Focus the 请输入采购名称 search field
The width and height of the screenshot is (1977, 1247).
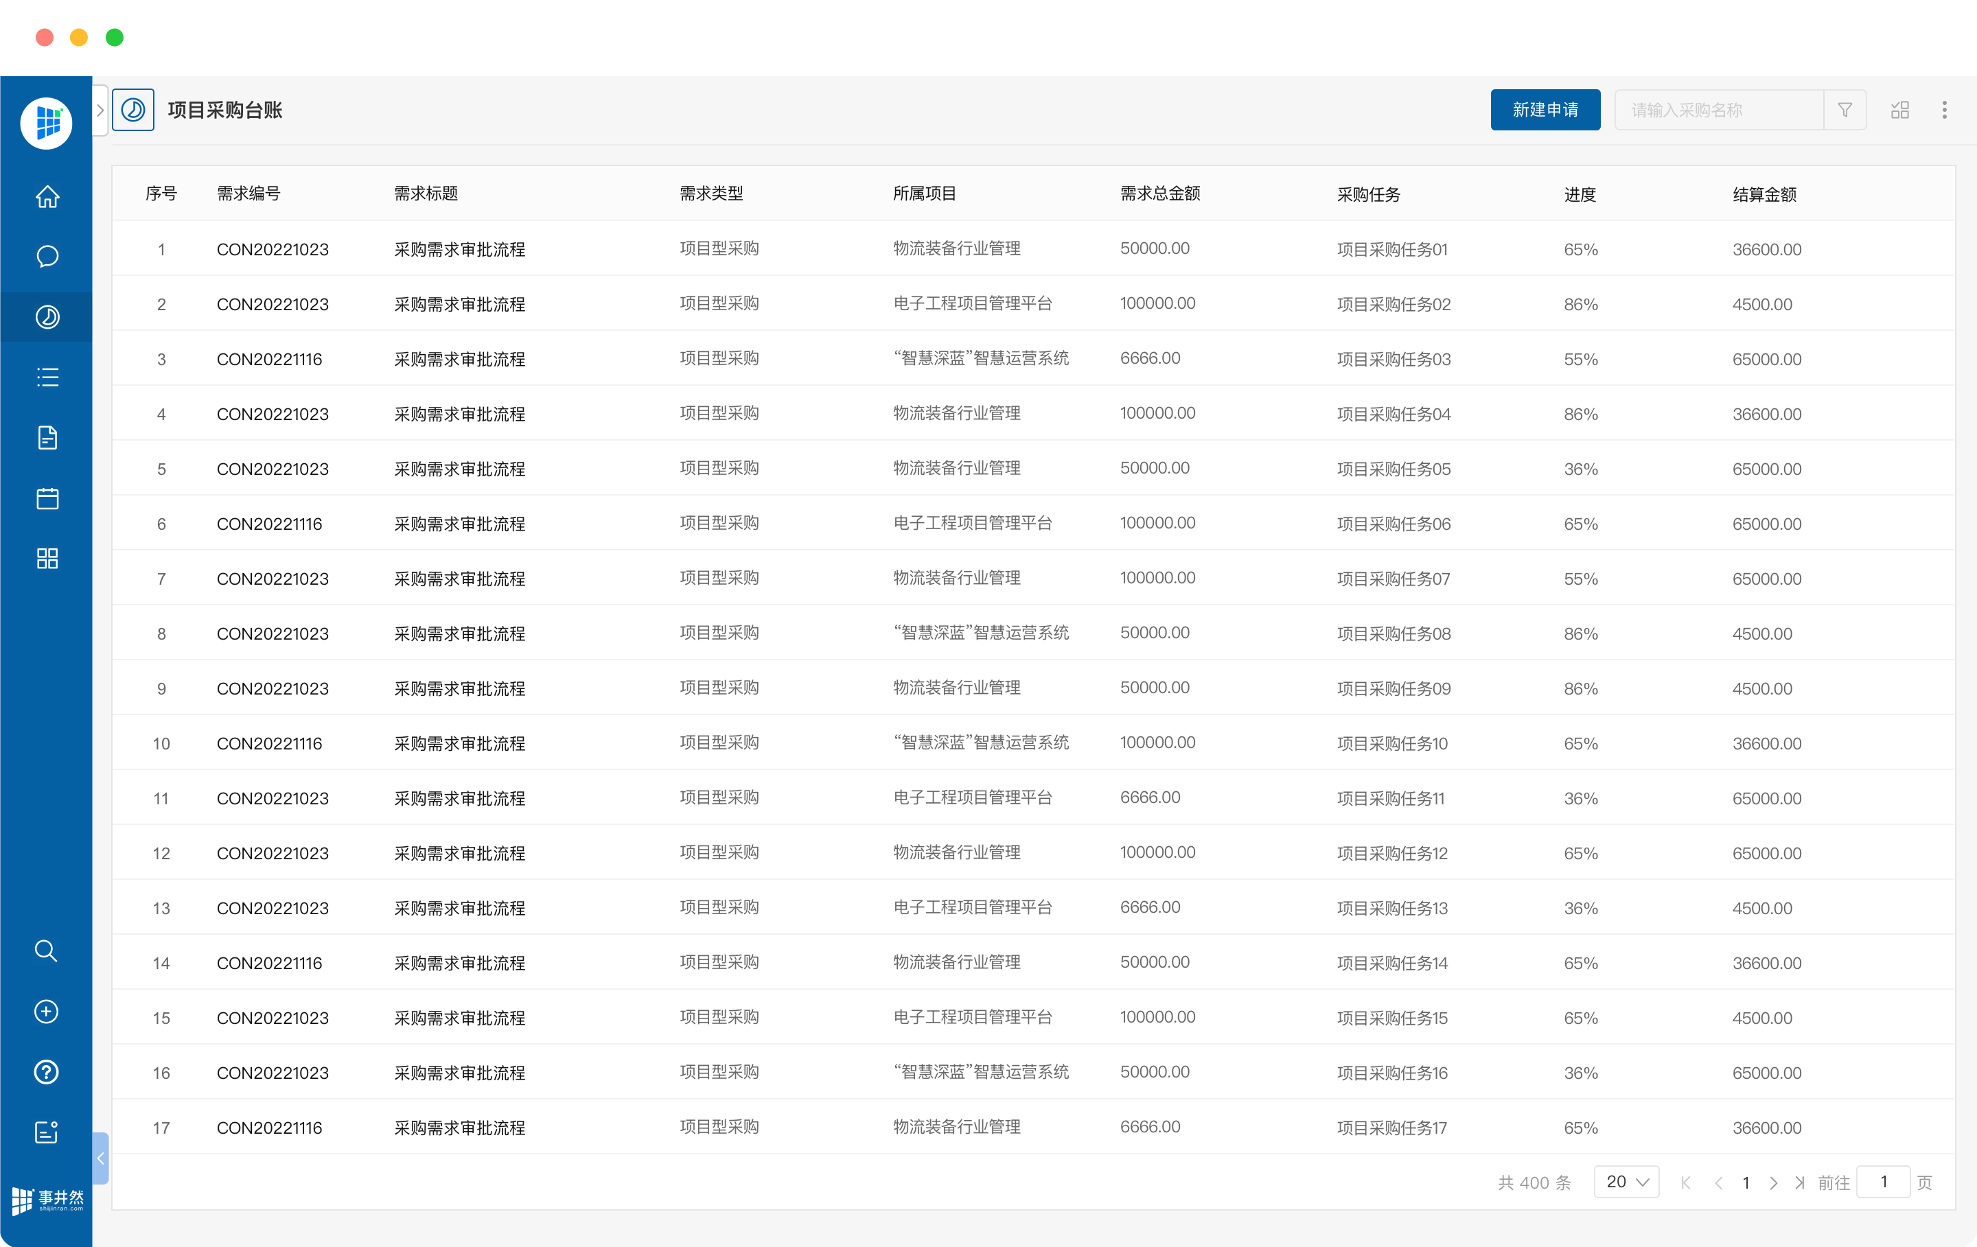coord(1718,110)
